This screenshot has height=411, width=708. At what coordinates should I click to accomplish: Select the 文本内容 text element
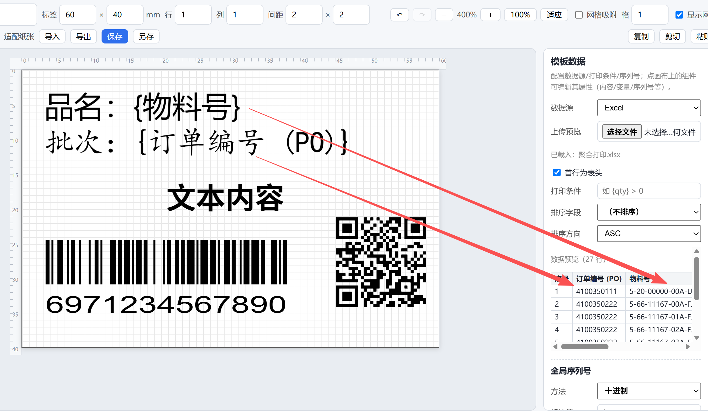[225, 198]
